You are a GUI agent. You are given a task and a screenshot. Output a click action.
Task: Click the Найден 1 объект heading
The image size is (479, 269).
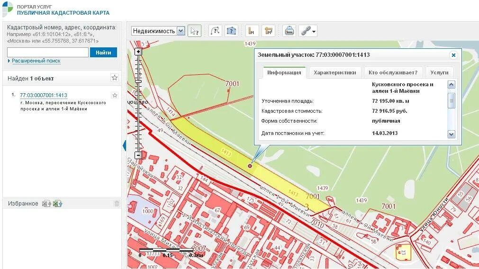pyautogui.click(x=30, y=79)
